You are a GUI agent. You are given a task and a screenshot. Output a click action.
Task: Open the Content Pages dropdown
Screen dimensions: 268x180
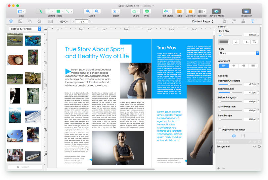(x=203, y=22)
